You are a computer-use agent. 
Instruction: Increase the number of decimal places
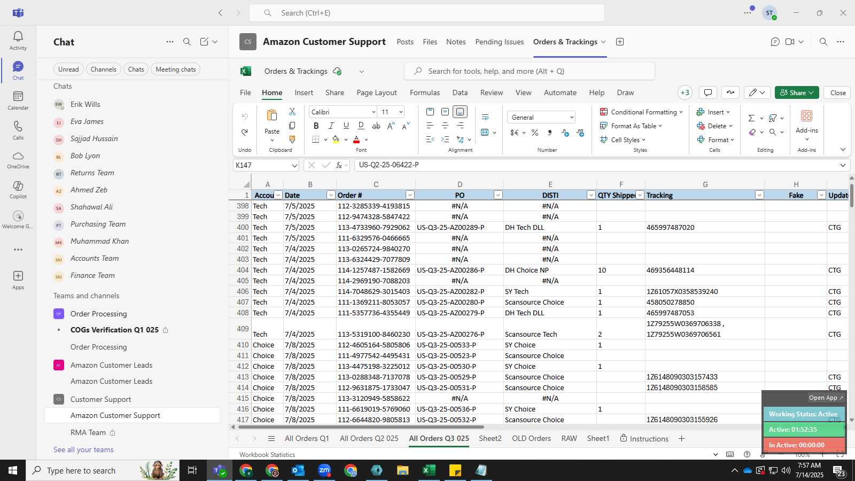(x=565, y=133)
